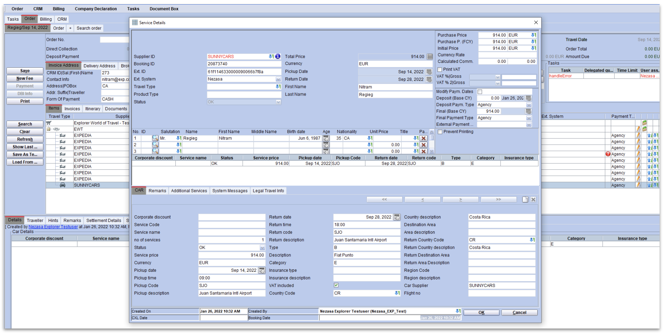The height and width of the screenshot is (334, 665).
Task: Enable the Print VAT checkbox
Action: click(440, 69)
